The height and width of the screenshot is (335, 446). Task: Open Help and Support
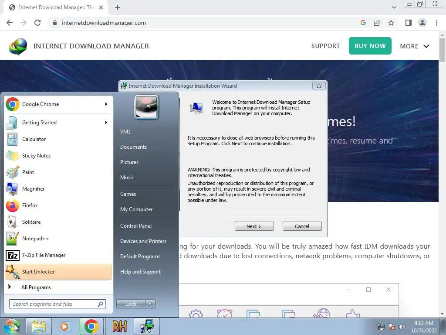141,272
